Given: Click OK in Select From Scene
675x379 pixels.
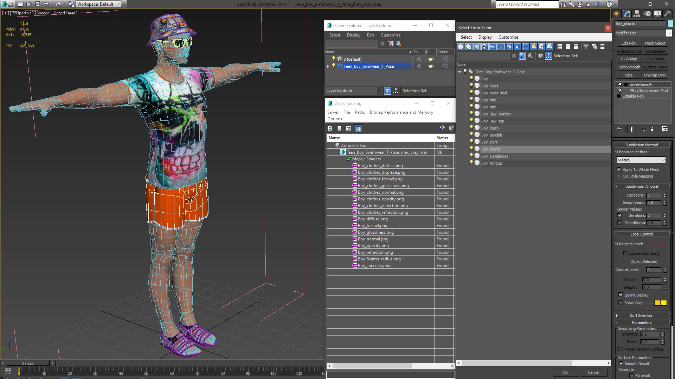Looking at the screenshot, I should [565, 372].
